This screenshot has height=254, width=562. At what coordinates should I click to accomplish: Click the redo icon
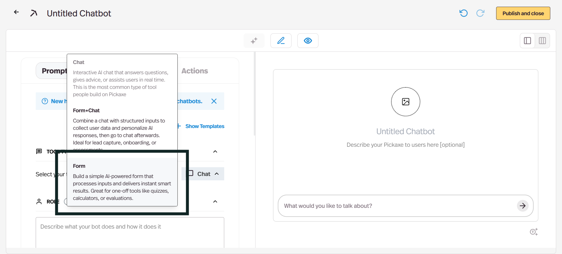click(480, 13)
